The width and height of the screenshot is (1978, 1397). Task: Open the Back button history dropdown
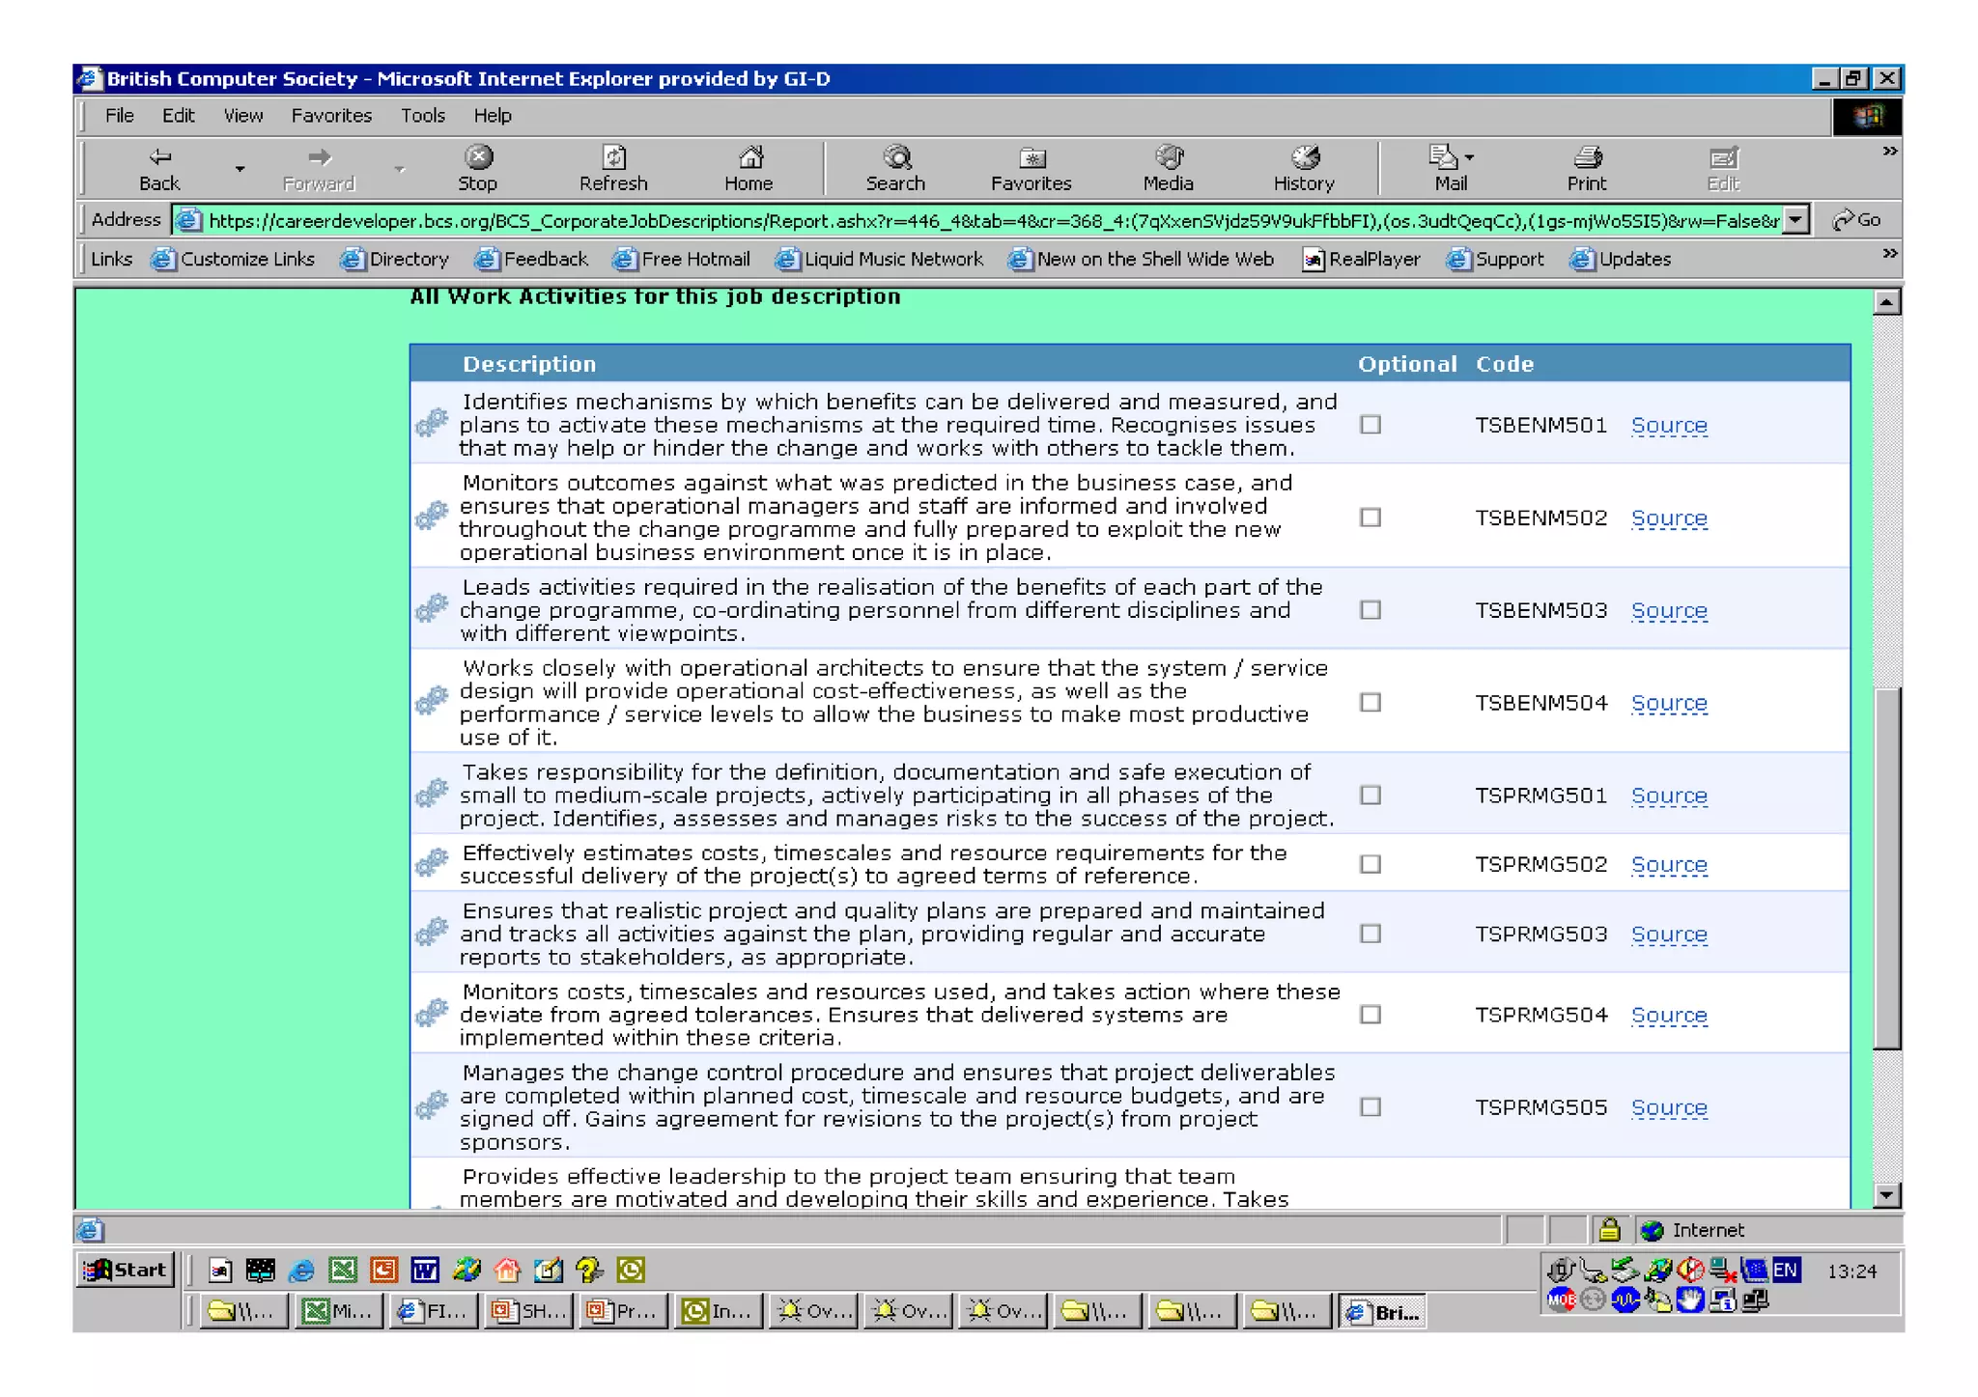click(x=240, y=169)
